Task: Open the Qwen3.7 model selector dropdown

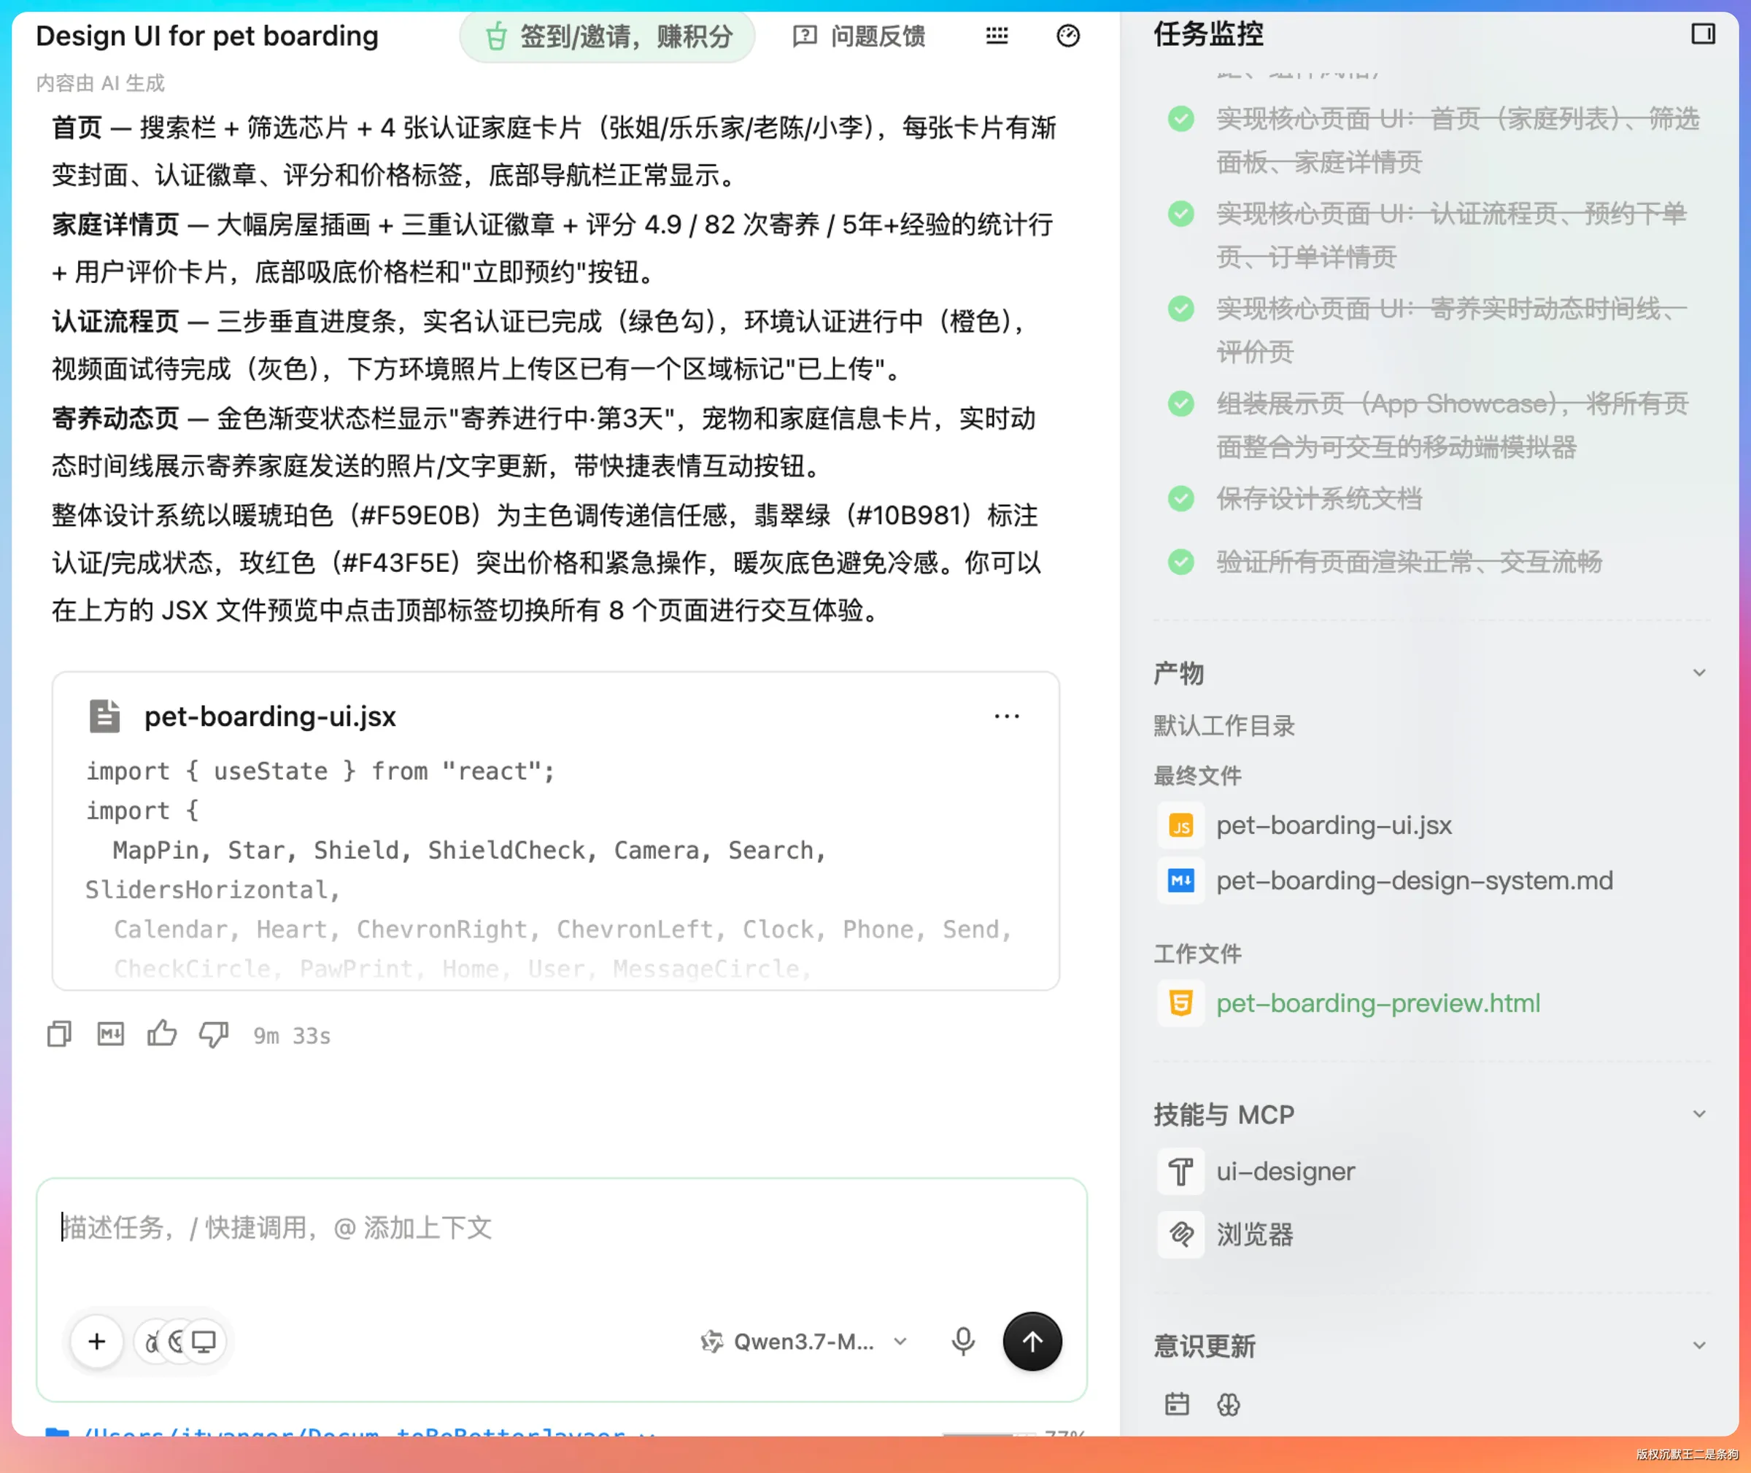Action: pos(804,1341)
